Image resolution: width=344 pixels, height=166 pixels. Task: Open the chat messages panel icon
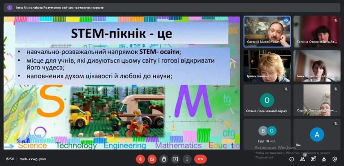coord(313,159)
